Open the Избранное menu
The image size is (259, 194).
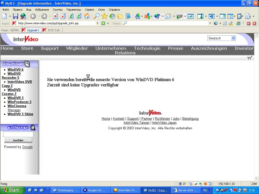42,10
